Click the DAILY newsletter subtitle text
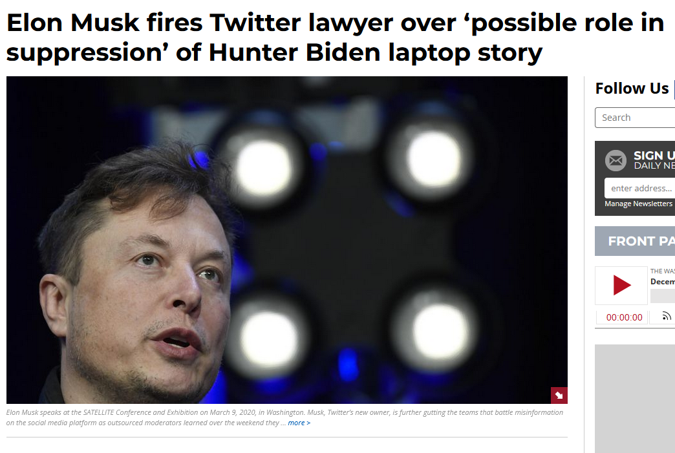The height and width of the screenshot is (453, 675). pos(654,165)
